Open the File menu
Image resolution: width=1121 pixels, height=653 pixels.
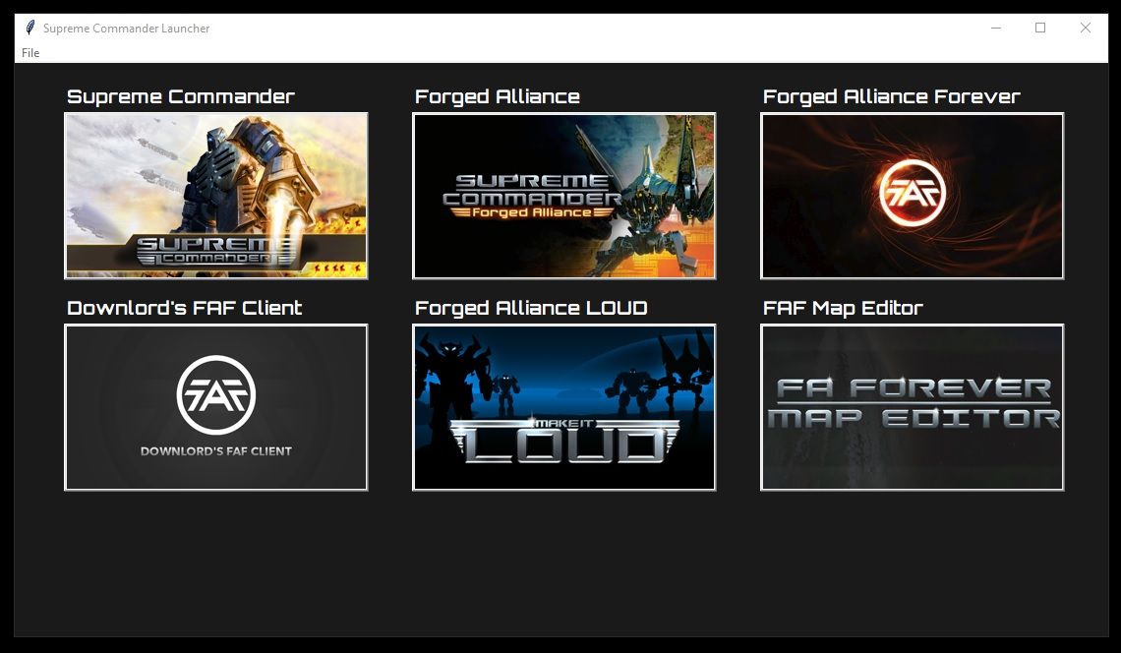30,53
